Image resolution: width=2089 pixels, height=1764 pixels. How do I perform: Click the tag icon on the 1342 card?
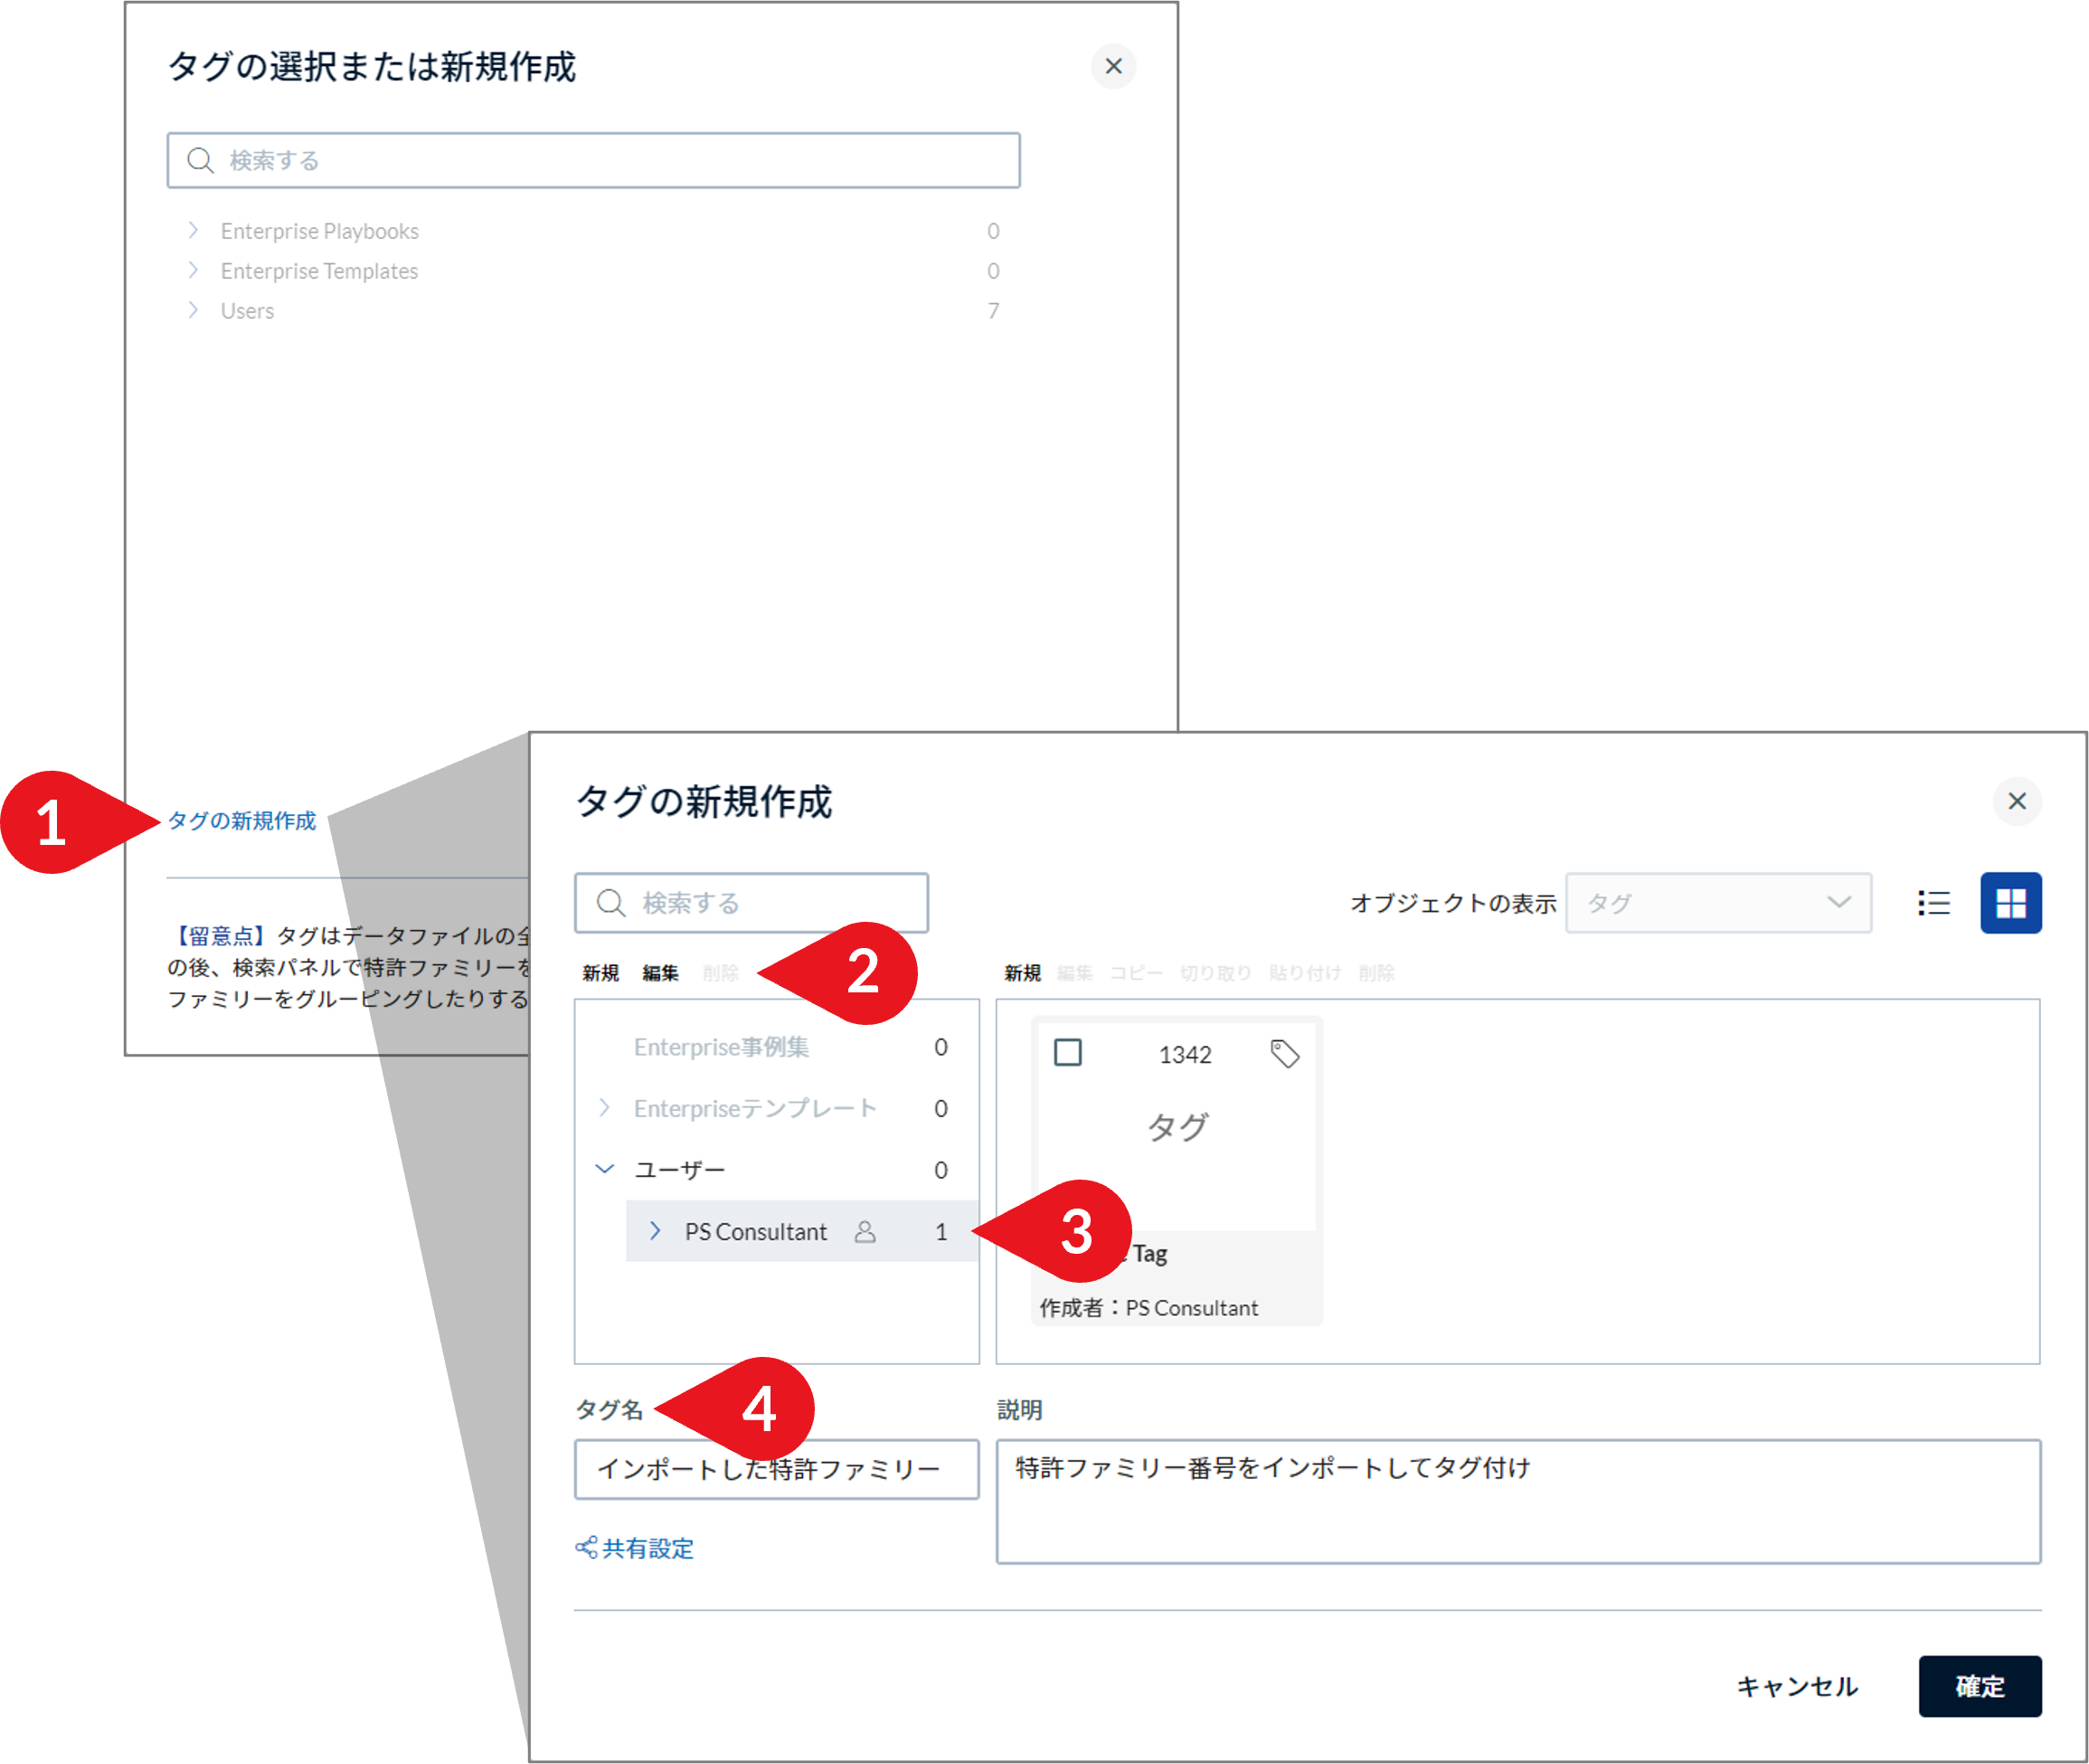click(x=1285, y=1053)
